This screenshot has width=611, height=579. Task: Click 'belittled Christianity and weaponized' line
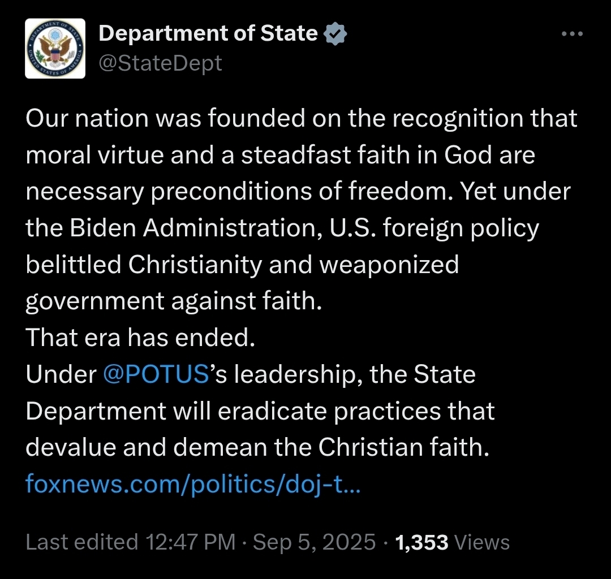tap(242, 265)
